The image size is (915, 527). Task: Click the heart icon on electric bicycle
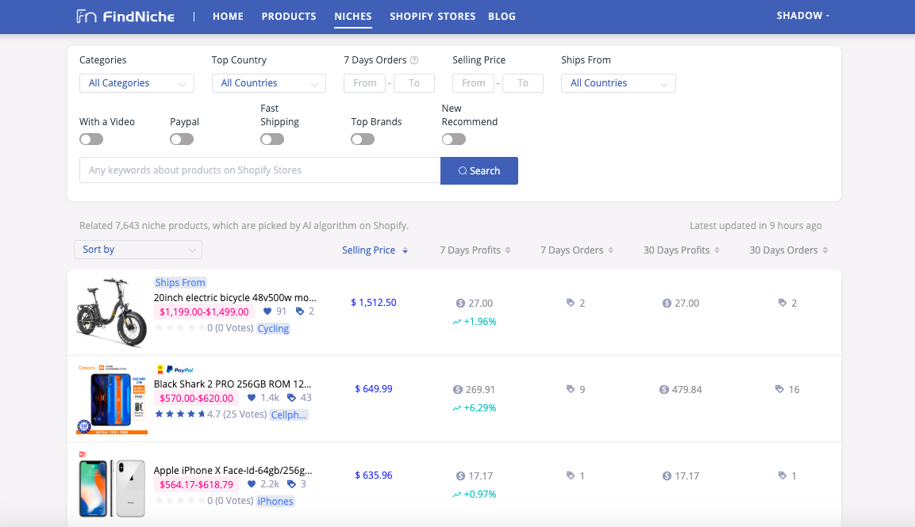[x=267, y=311]
